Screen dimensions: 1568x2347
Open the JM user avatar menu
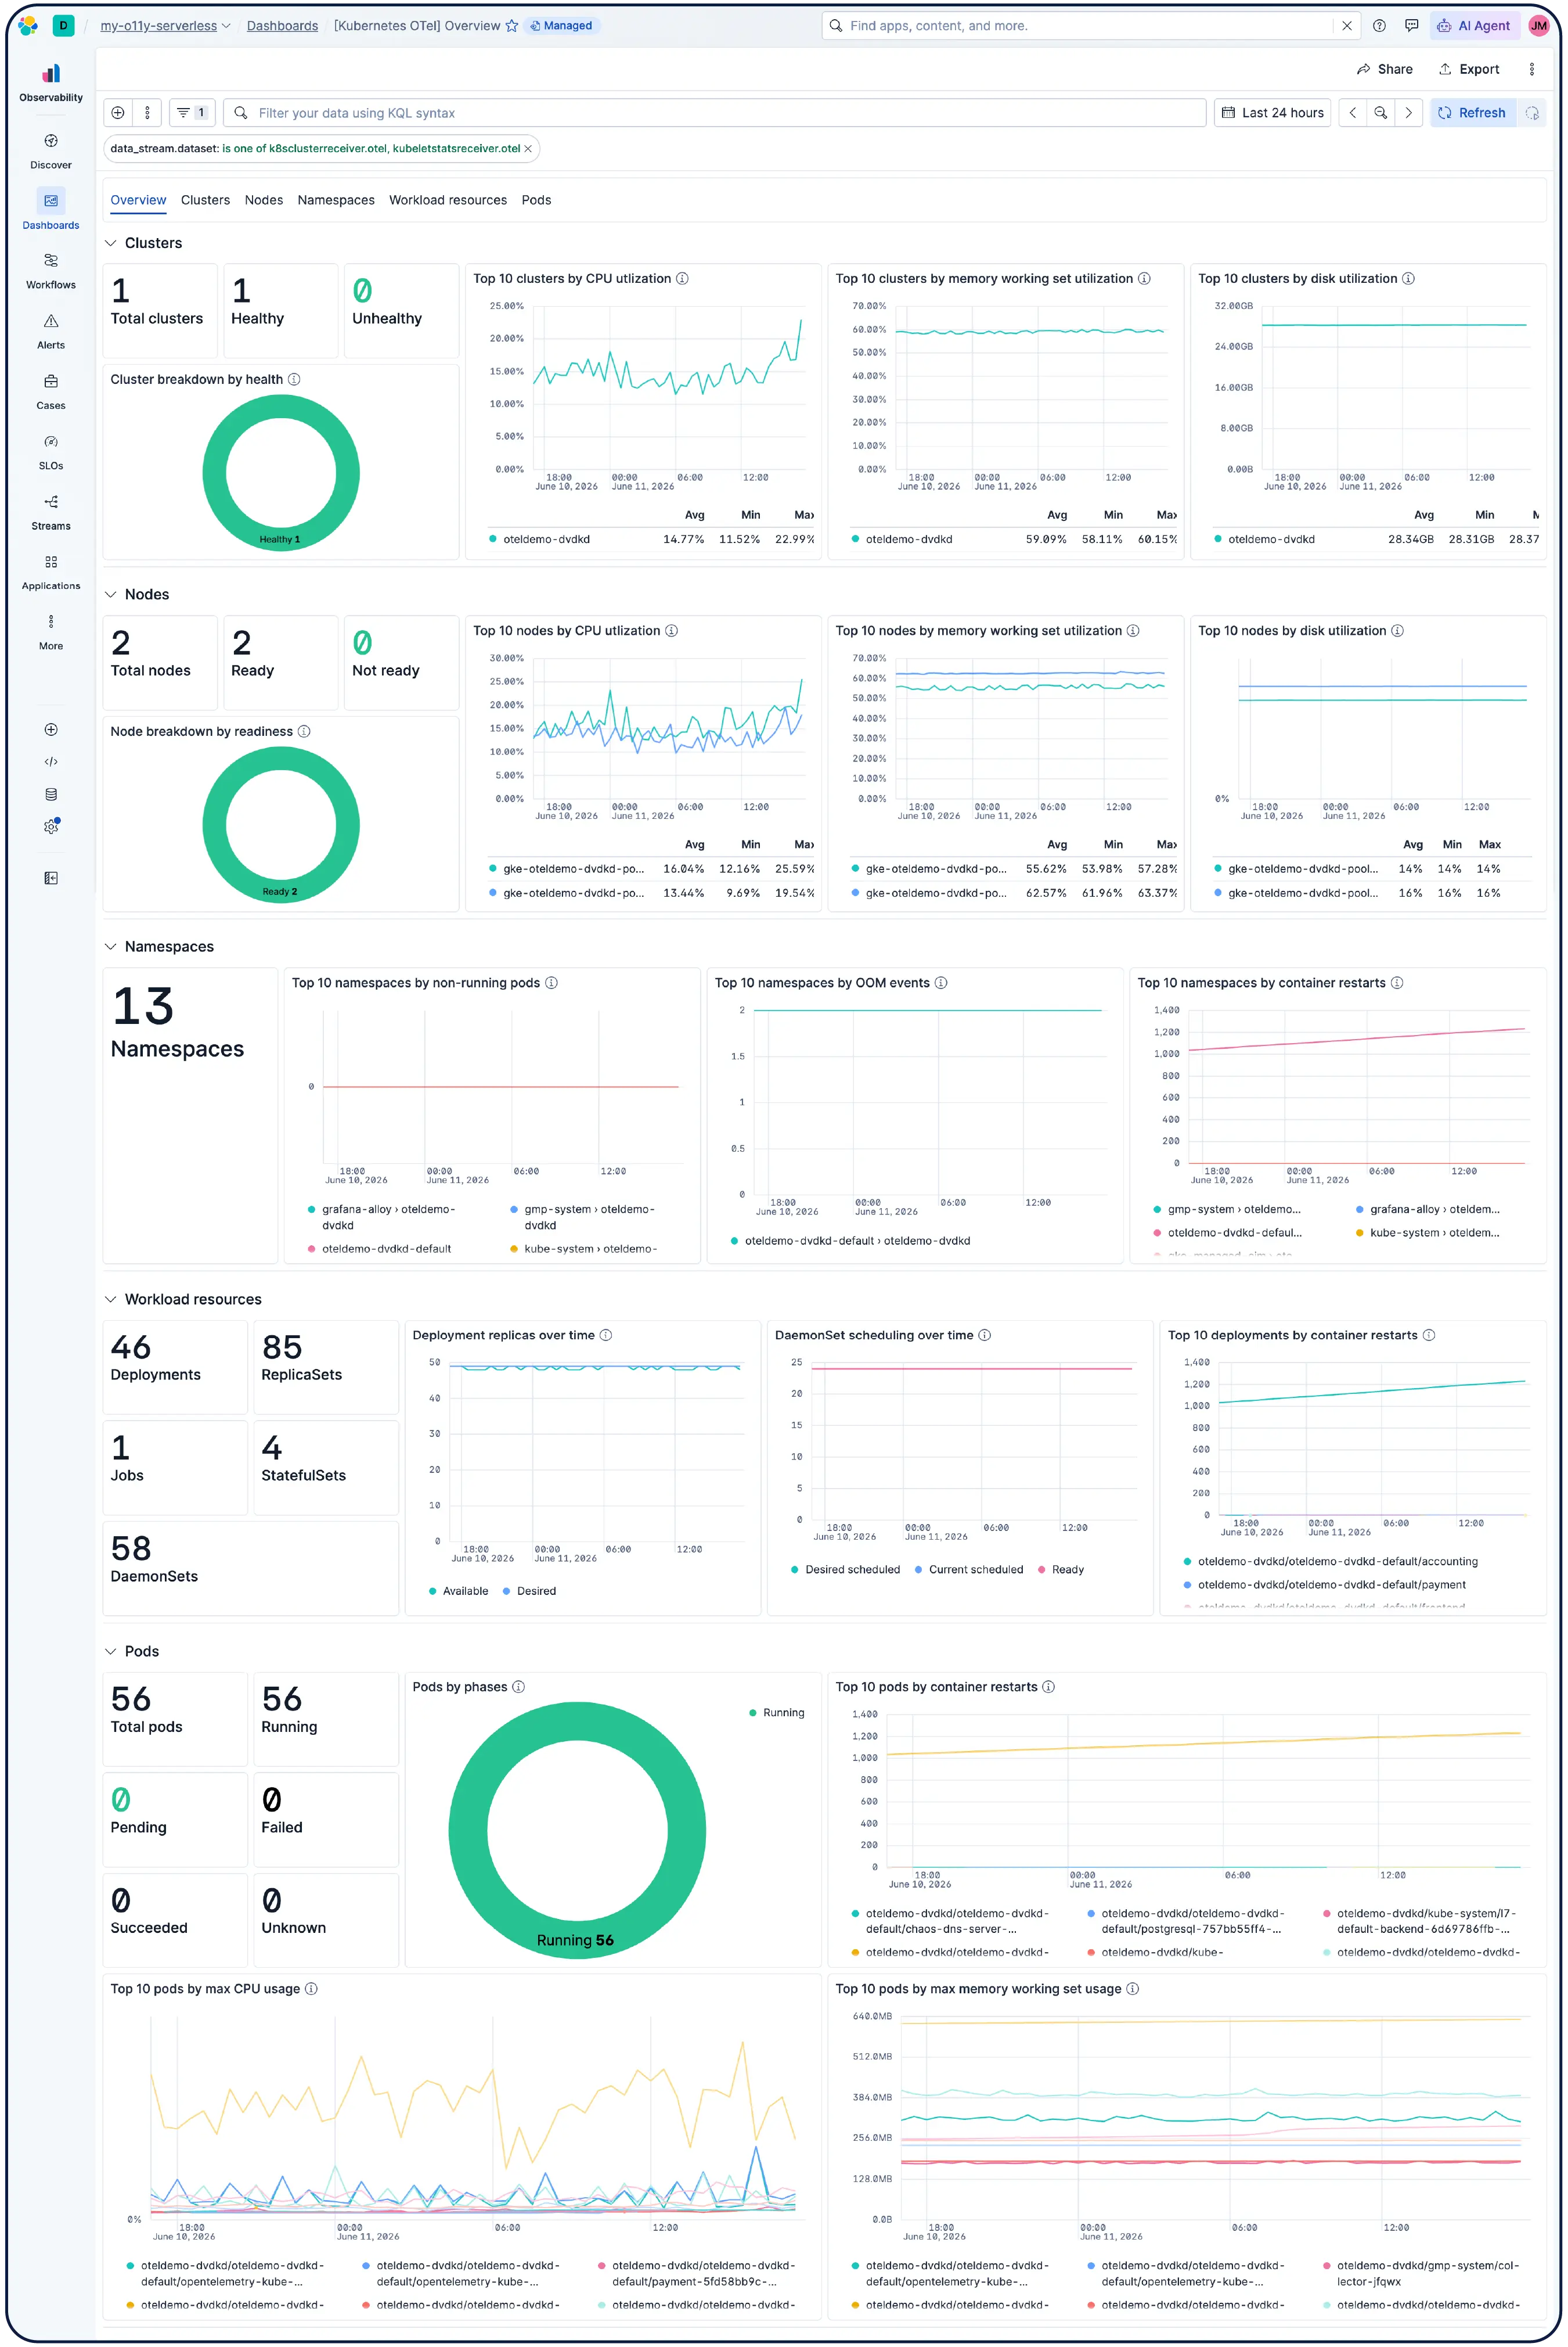tap(1538, 26)
